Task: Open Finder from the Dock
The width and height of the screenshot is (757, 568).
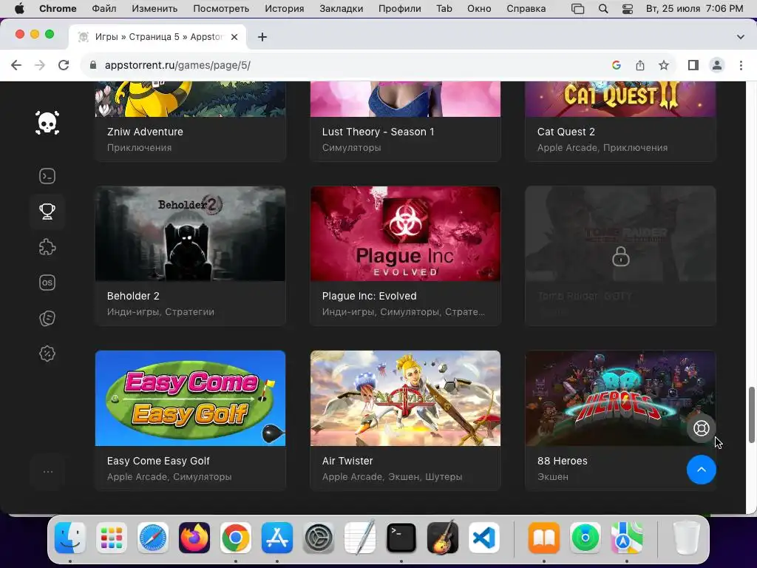Action: click(70, 538)
